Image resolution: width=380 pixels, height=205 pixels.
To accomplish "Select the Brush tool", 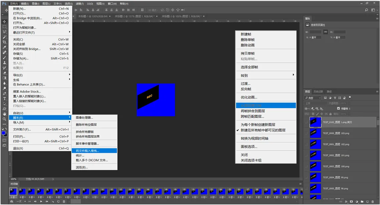I will (4, 57).
